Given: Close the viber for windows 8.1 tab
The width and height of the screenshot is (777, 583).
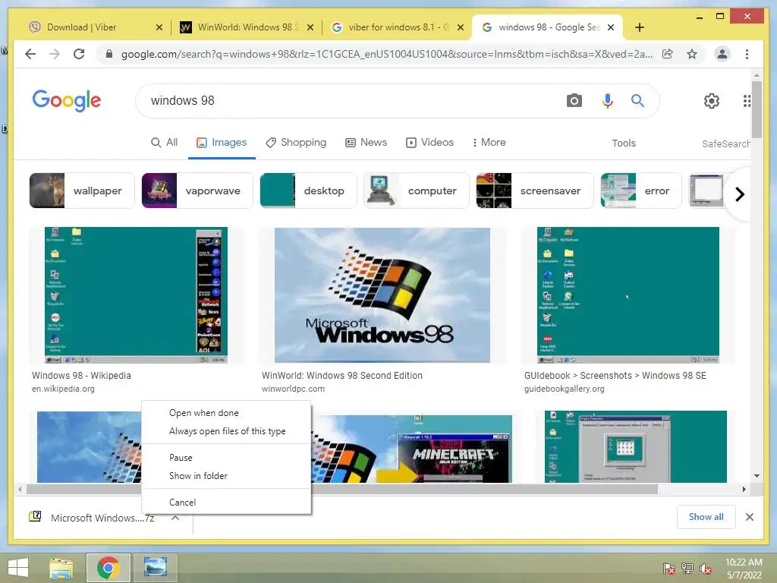Looking at the screenshot, I should coord(461,27).
